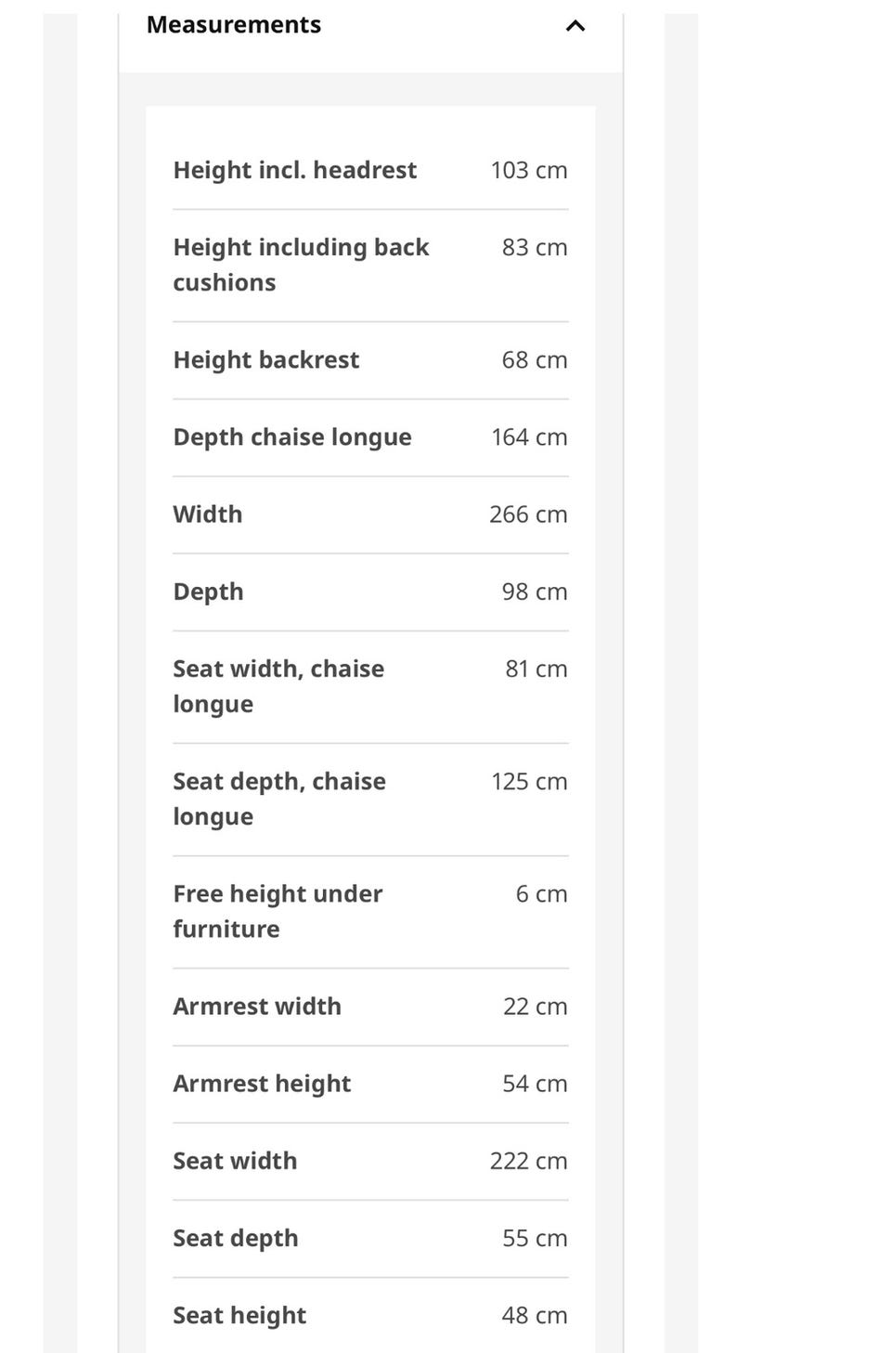Select the Armrest width row

point(370,1007)
